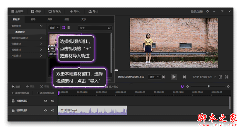Expand the 背景素材 category
241x129 pixels.
(x=27, y=44)
